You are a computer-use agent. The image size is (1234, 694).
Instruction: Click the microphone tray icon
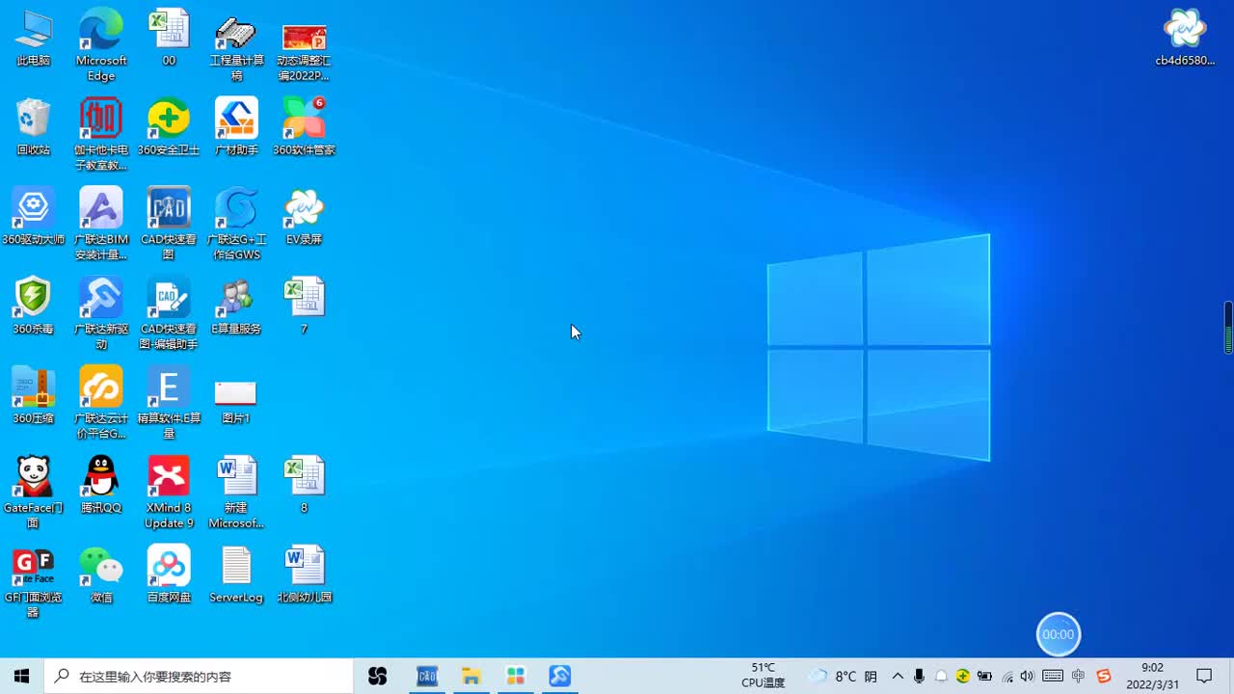920,676
